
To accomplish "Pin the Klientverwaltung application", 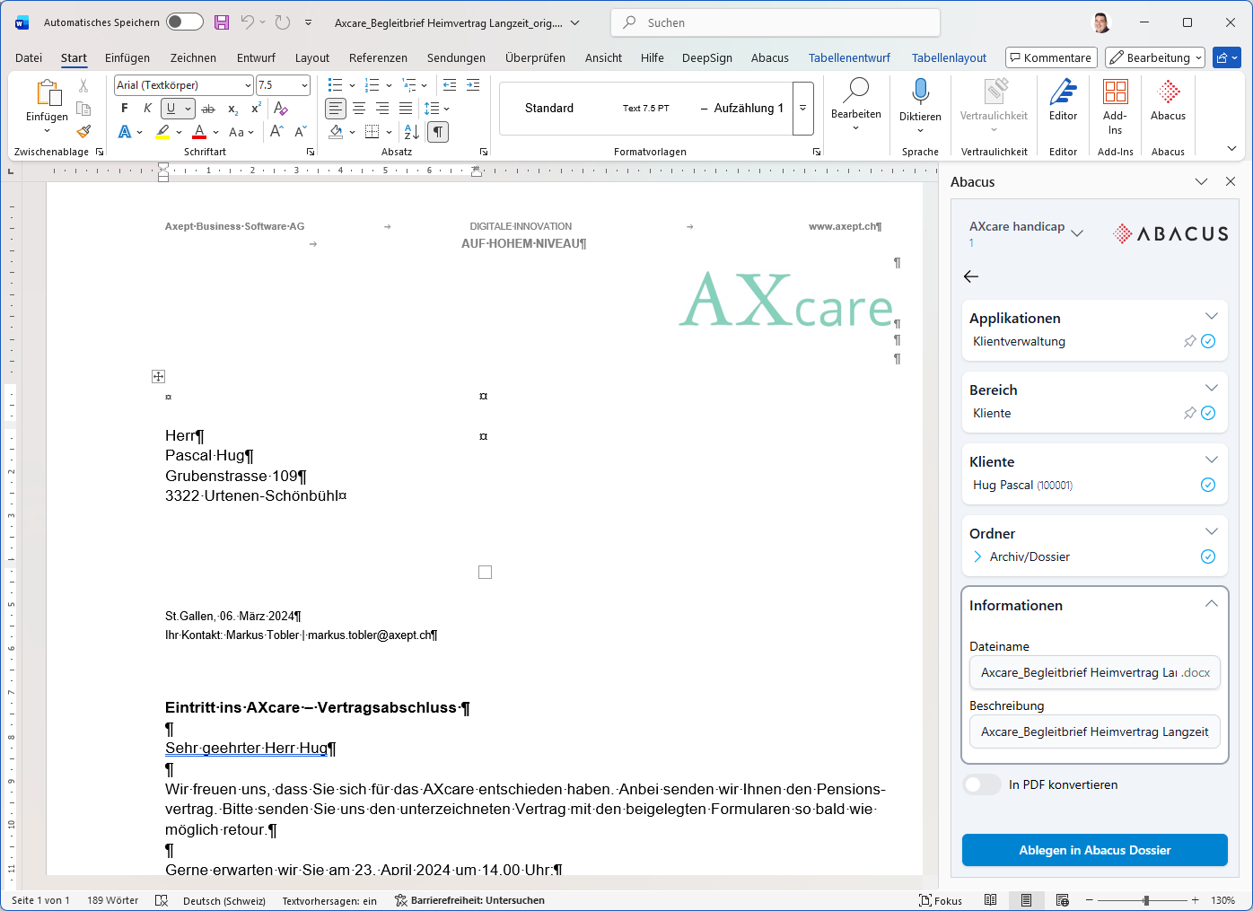I will 1189,341.
